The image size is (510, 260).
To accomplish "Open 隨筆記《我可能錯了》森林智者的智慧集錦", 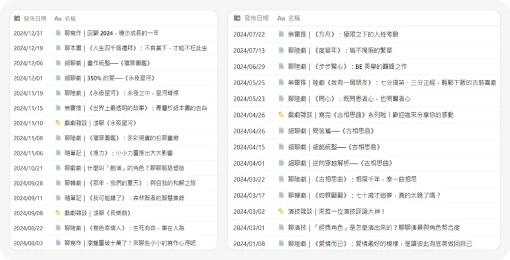I will (x=124, y=197).
